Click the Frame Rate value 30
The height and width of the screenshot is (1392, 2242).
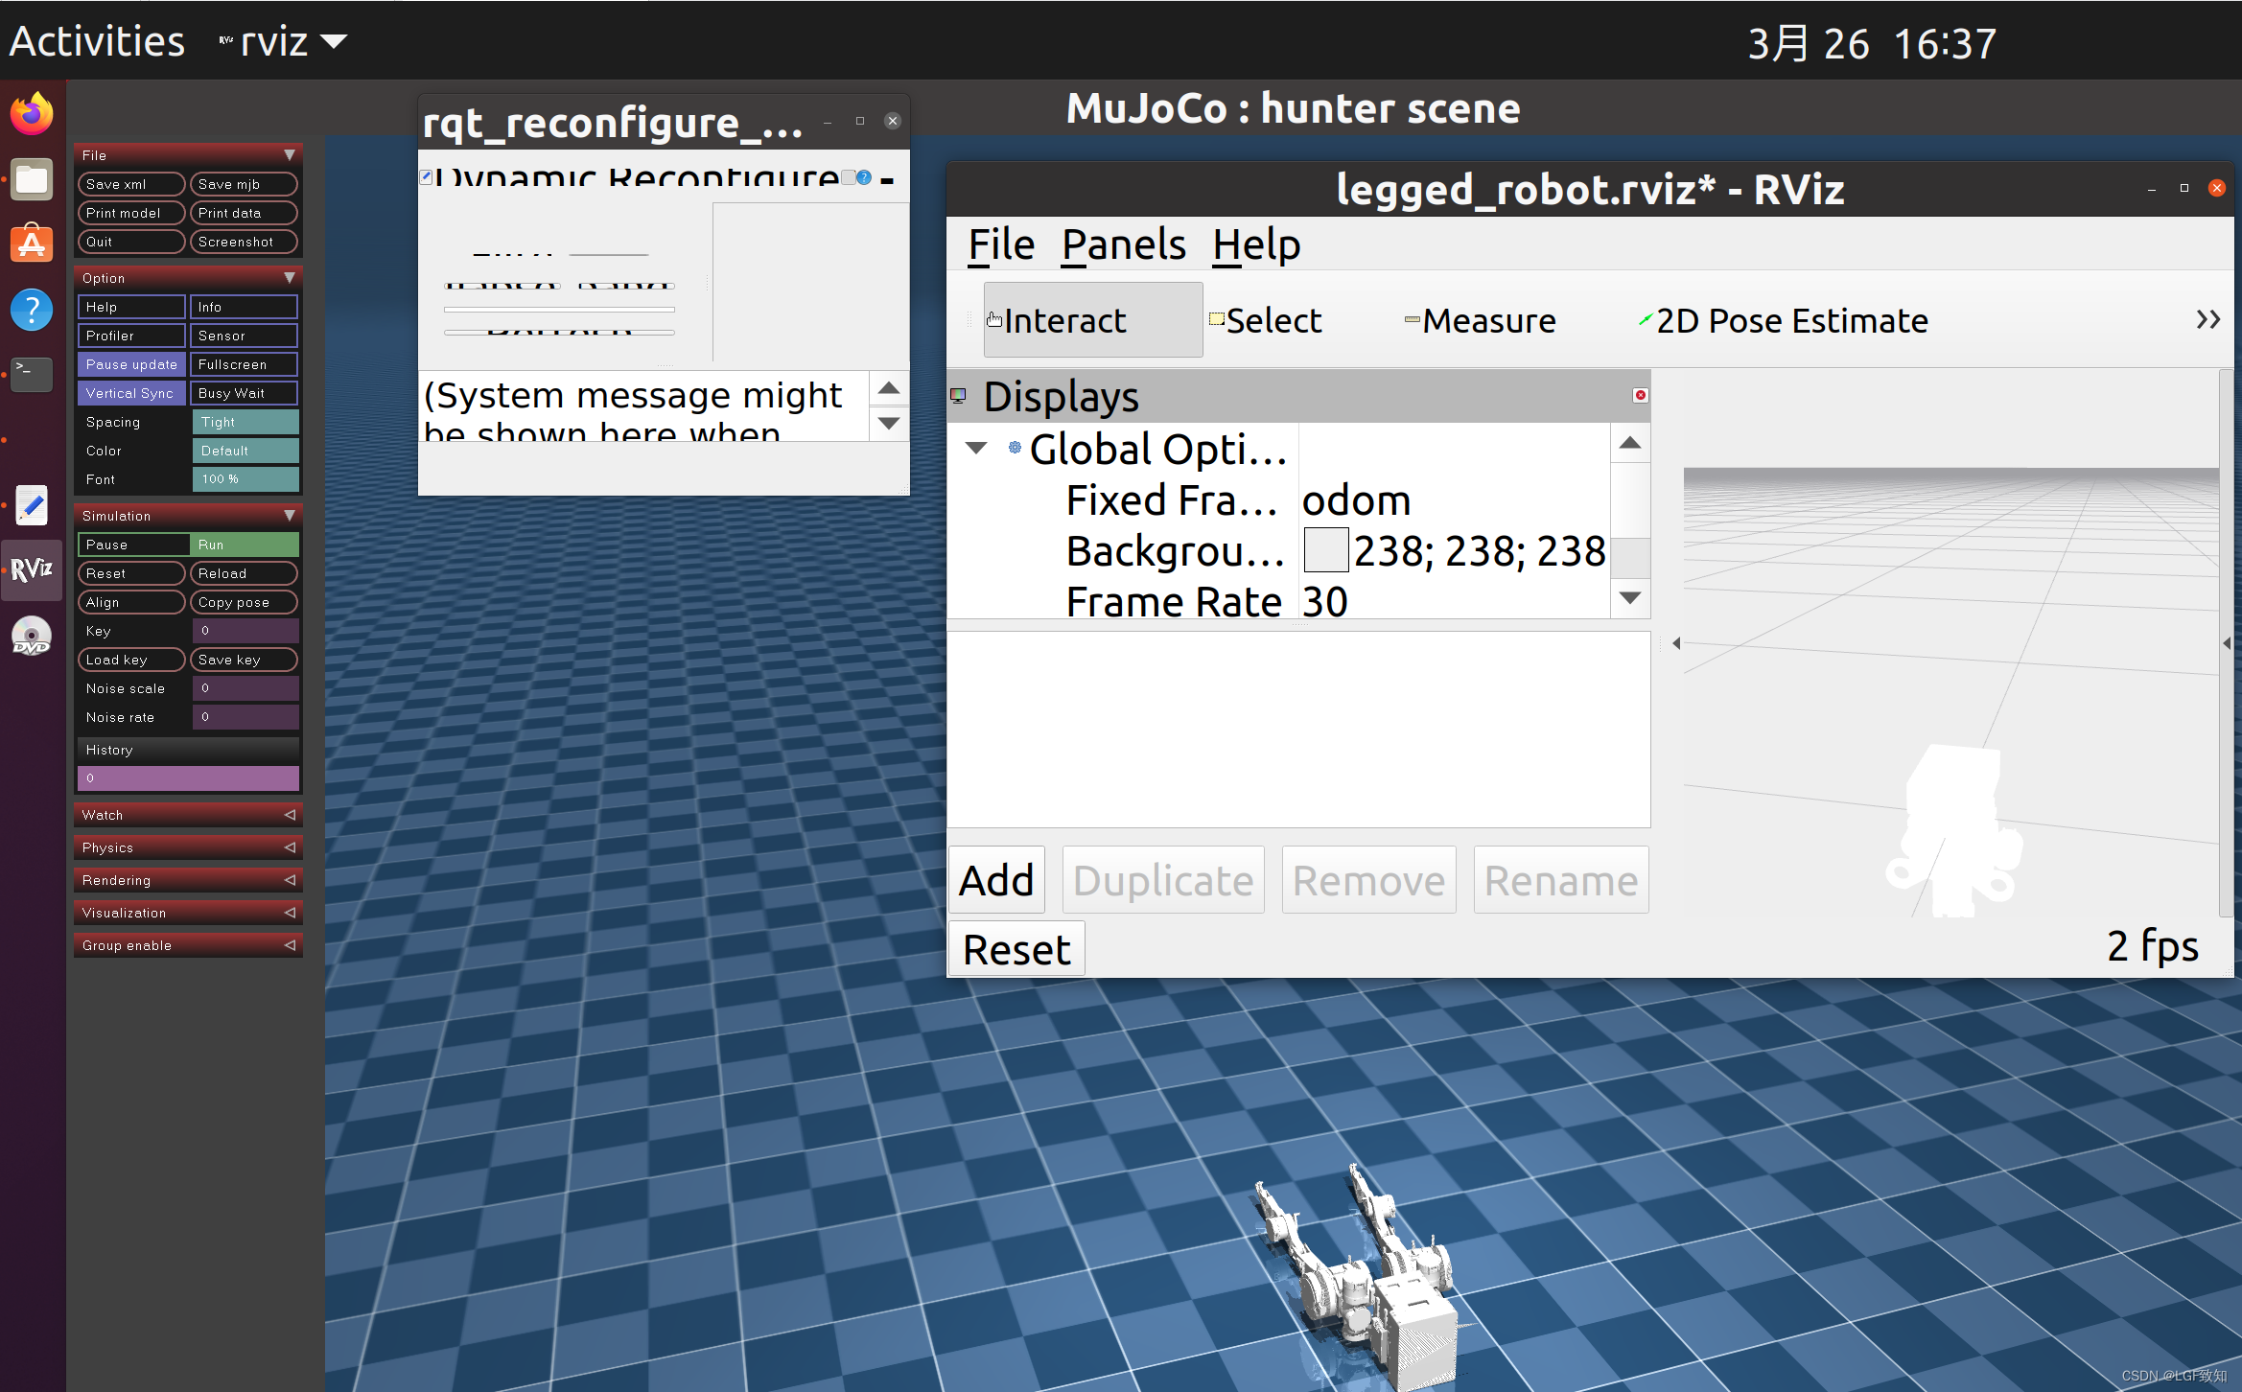pos(1325,602)
